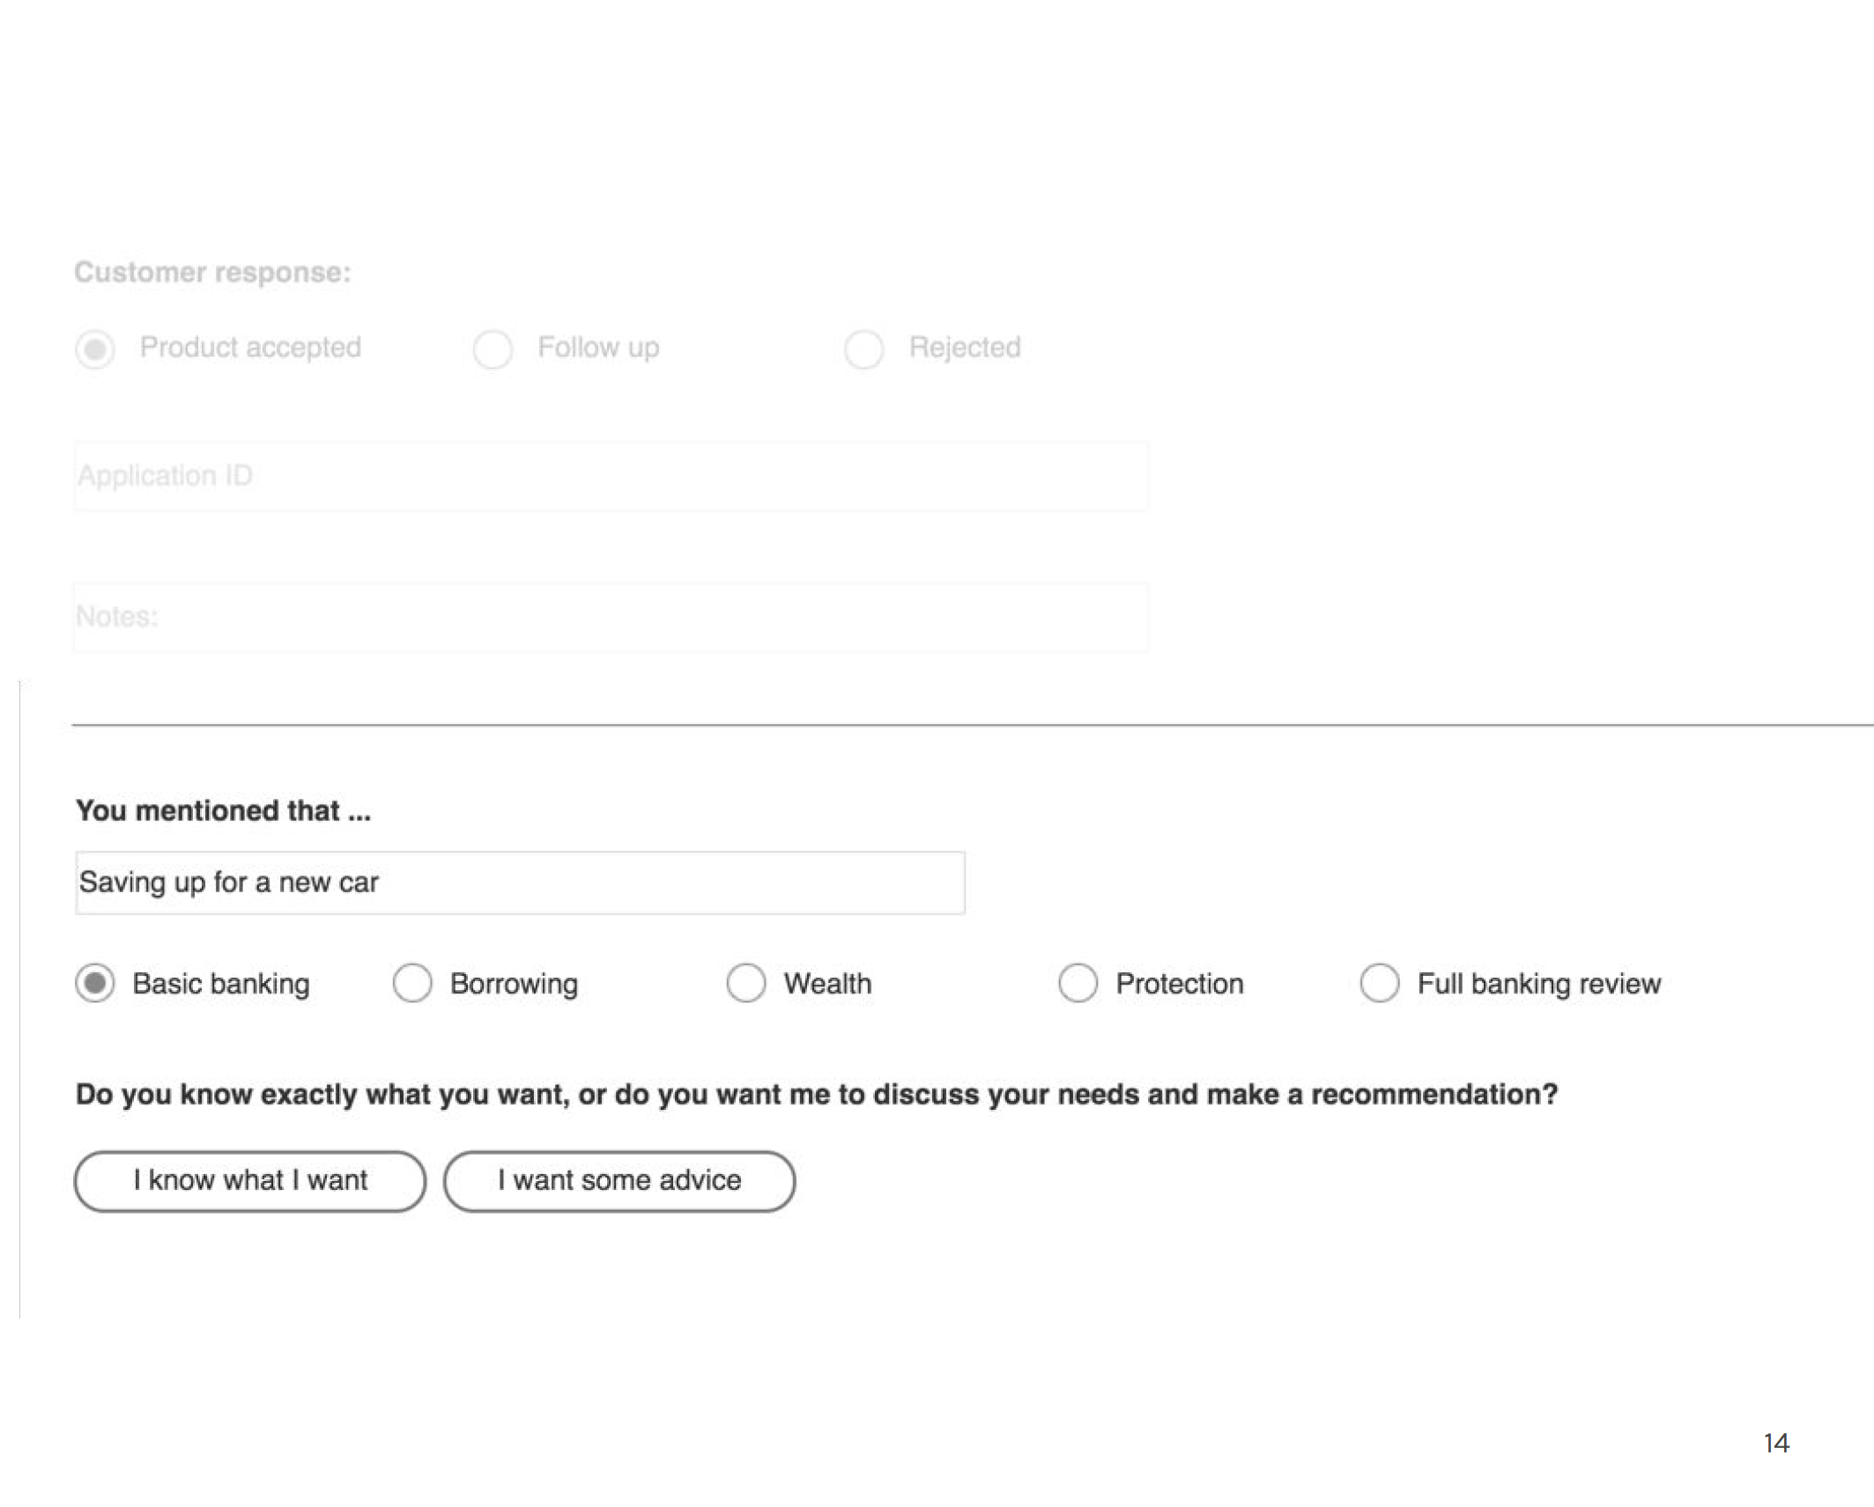Choose the Follow up response option

[493, 350]
